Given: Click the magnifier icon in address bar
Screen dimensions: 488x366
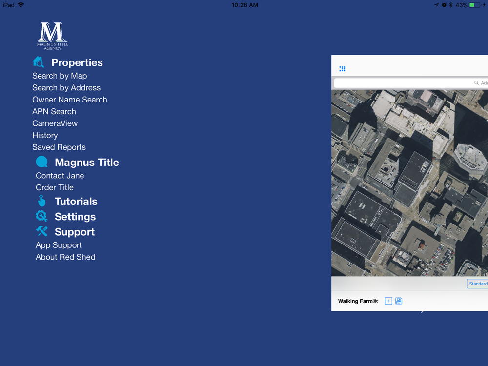Looking at the screenshot, I should (x=476, y=83).
